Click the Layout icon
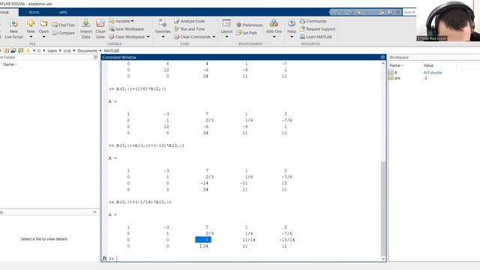This screenshot has height=270, width=480. tap(226, 23)
